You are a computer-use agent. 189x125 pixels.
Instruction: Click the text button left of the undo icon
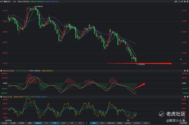tap(176, 1)
